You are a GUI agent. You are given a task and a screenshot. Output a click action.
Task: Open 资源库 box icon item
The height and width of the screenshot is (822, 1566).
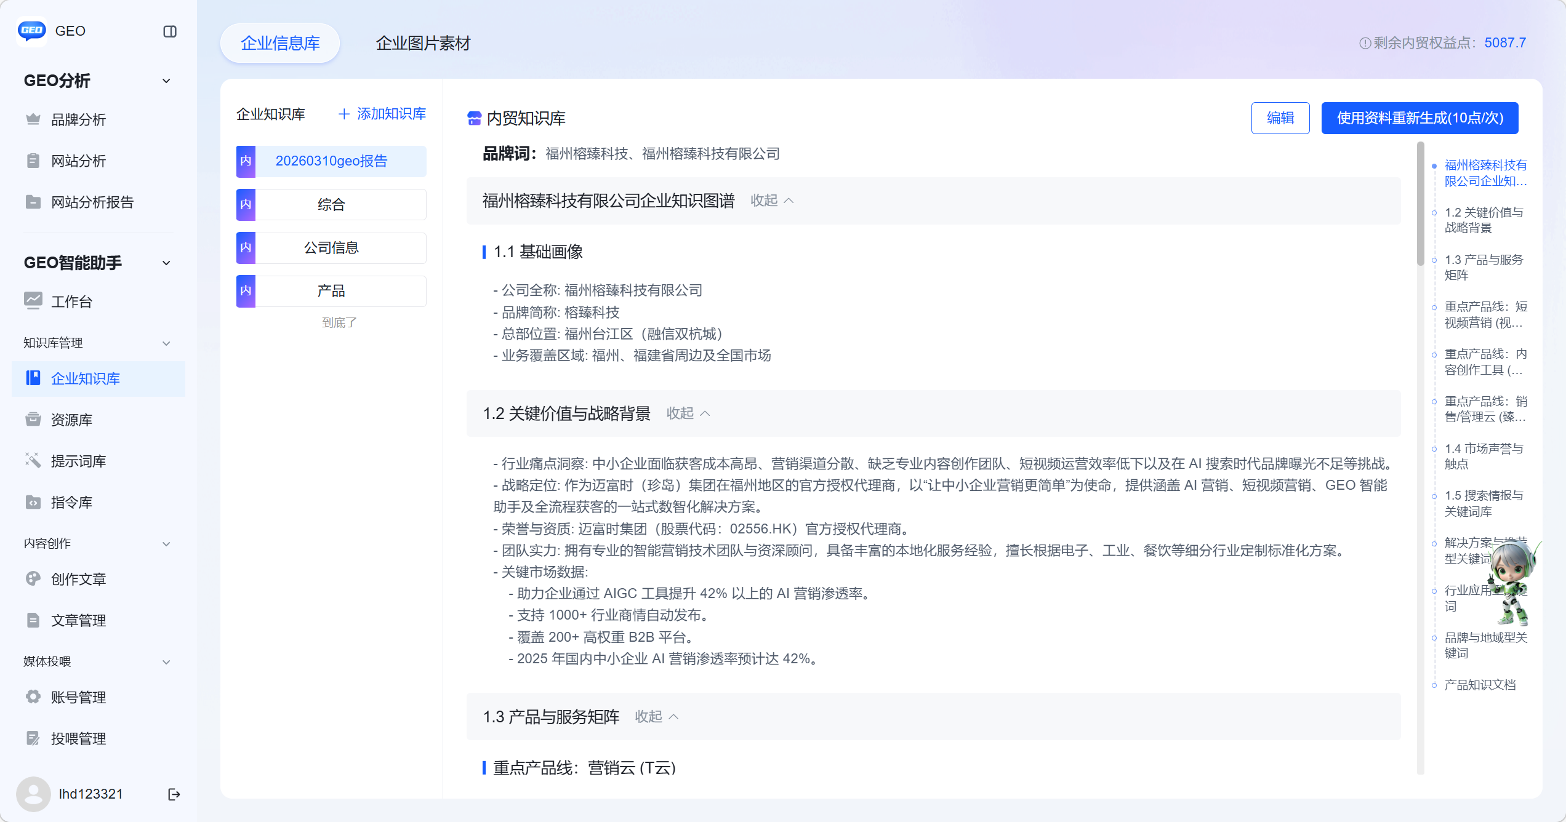coord(33,420)
